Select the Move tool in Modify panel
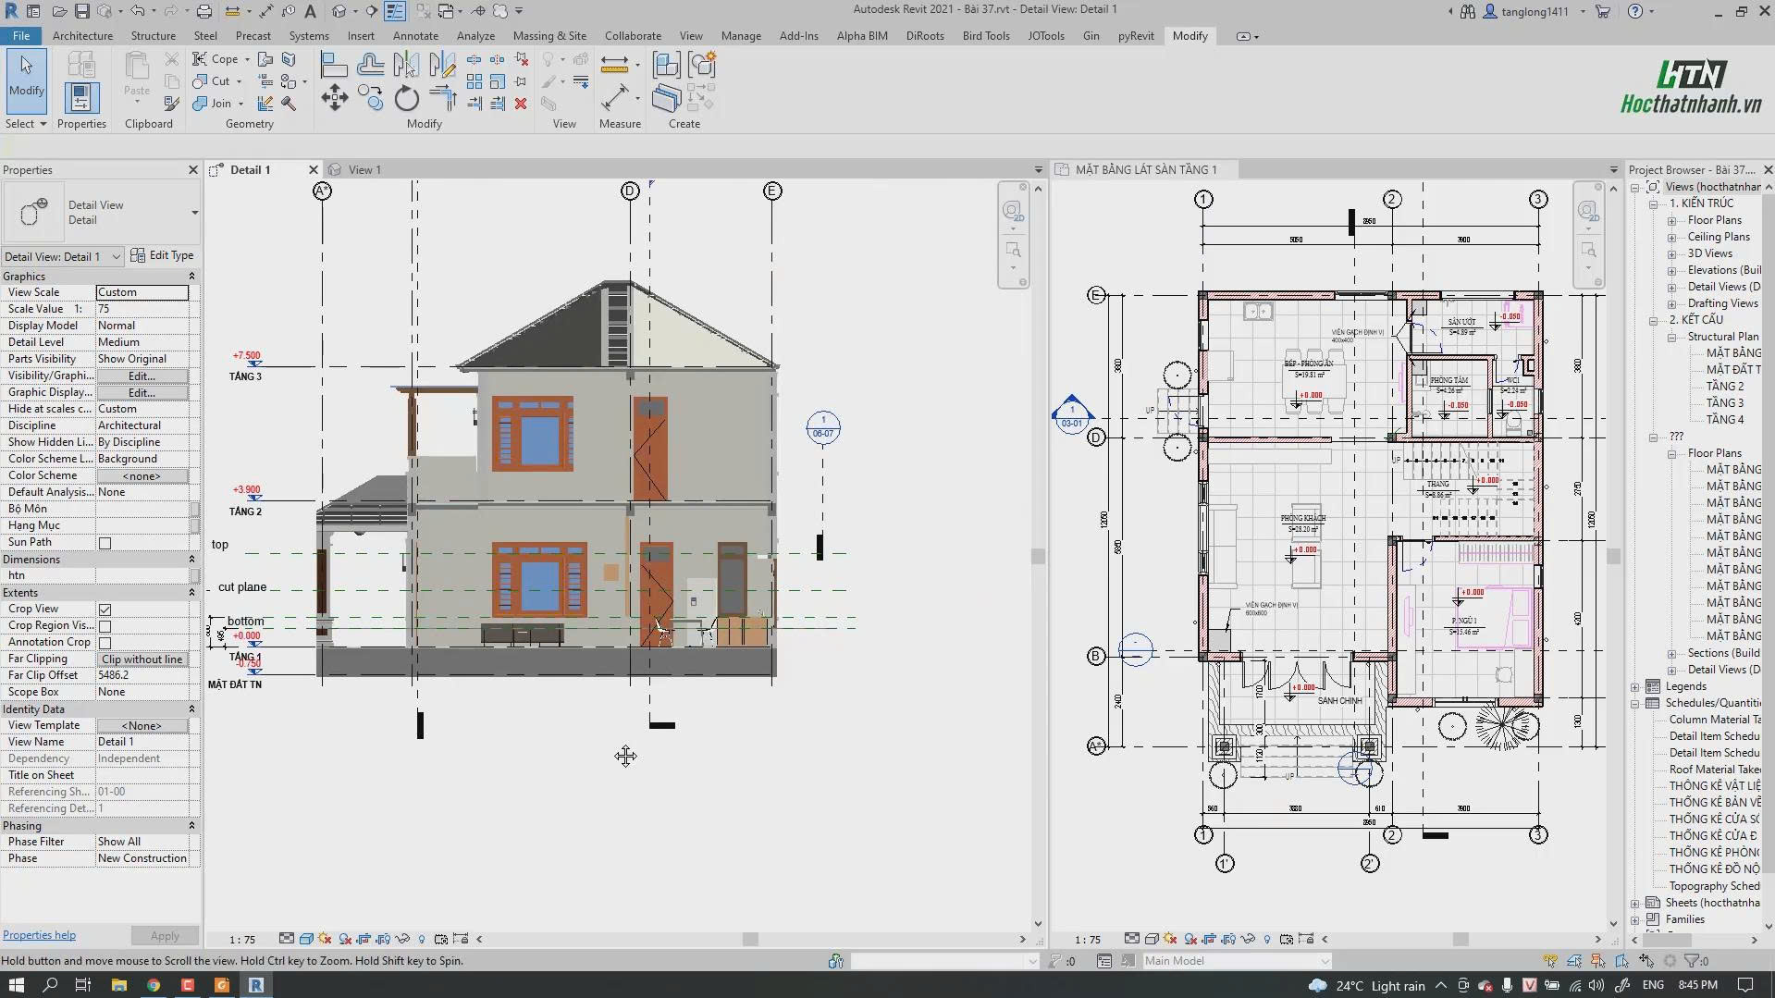 click(334, 98)
